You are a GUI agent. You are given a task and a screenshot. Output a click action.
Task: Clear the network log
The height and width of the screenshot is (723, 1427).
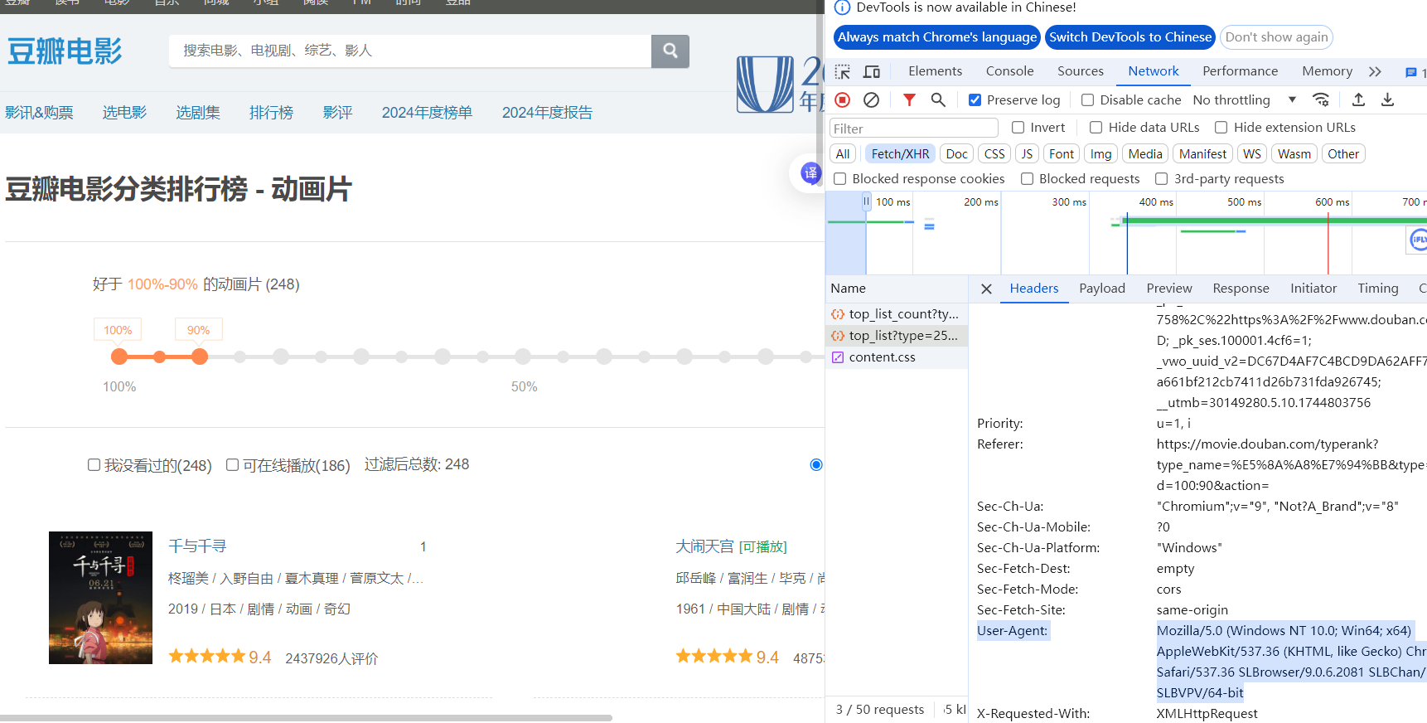click(x=871, y=100)
